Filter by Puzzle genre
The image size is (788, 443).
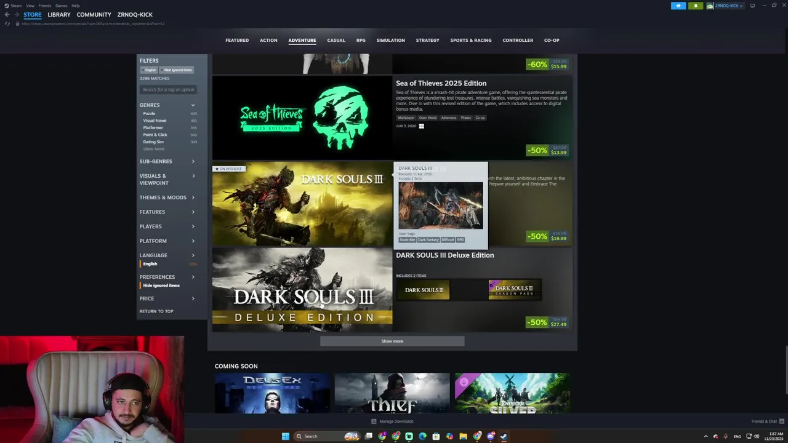point(149,114)
